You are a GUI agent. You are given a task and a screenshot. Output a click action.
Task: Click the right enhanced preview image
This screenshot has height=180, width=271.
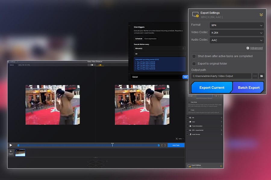(142, 105)
